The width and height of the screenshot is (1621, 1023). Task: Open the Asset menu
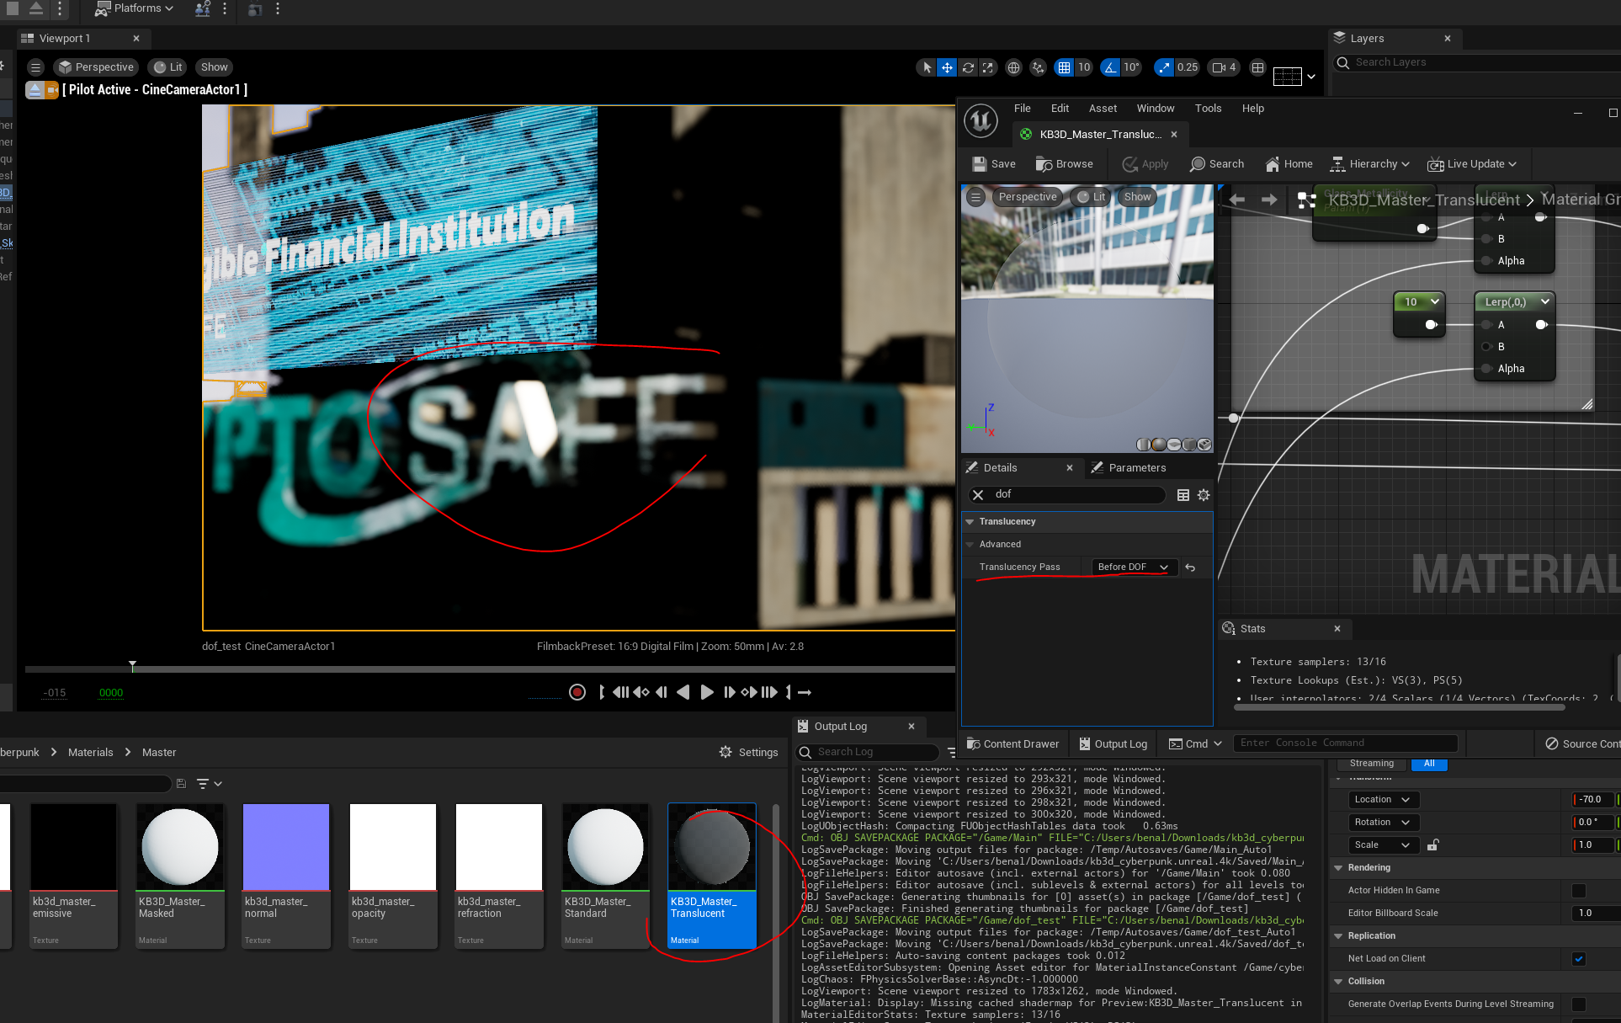(x=1103, y=109)
